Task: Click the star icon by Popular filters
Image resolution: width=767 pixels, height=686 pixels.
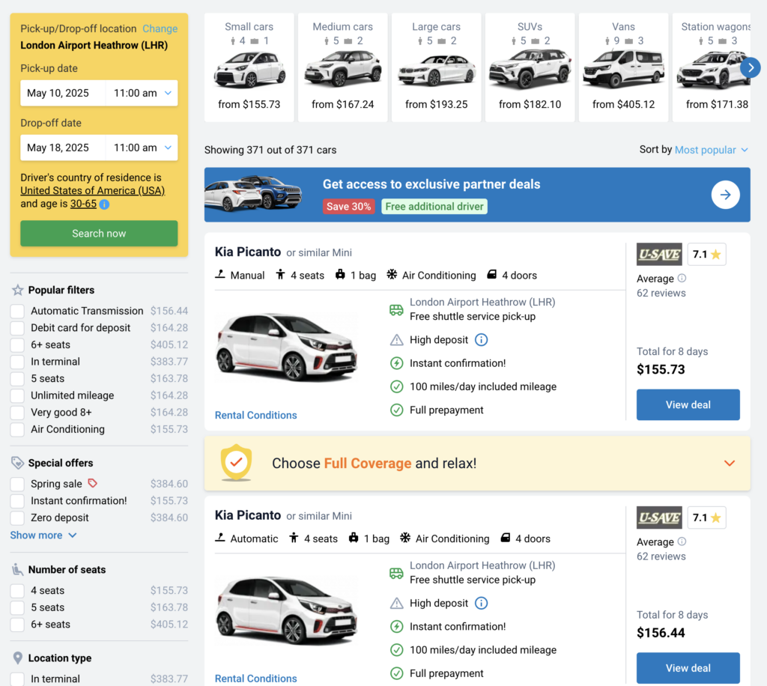Action: [18, 290]
